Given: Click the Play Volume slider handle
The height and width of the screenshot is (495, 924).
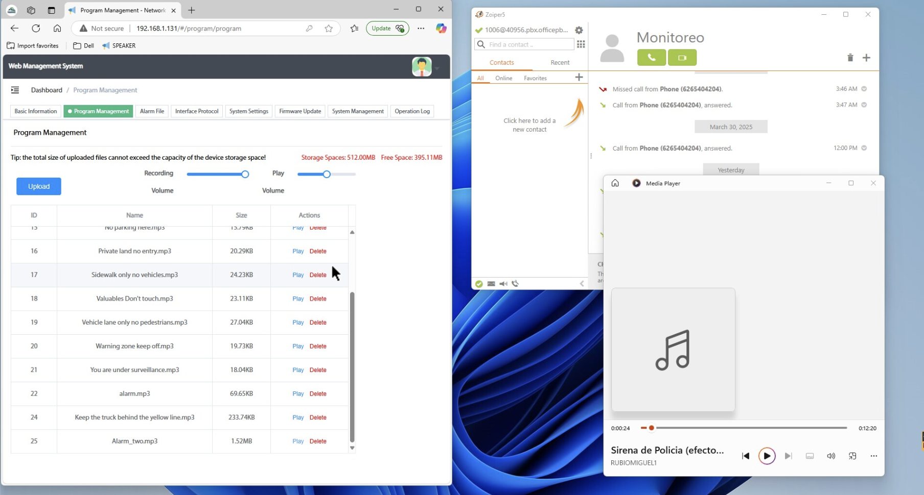Looking at the screenshot, I should pos(327,175).
